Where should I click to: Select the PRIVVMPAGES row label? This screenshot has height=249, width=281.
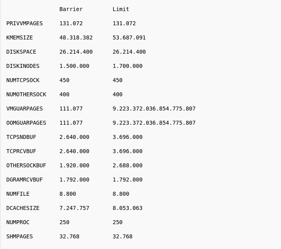point(24,23)
